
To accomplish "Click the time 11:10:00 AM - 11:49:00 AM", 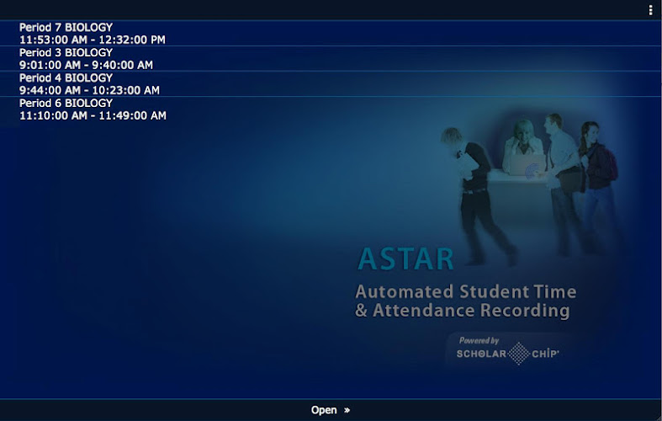I will coord(93,116).
